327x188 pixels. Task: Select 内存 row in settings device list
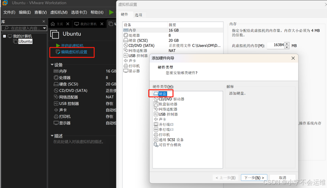point(173,30)
